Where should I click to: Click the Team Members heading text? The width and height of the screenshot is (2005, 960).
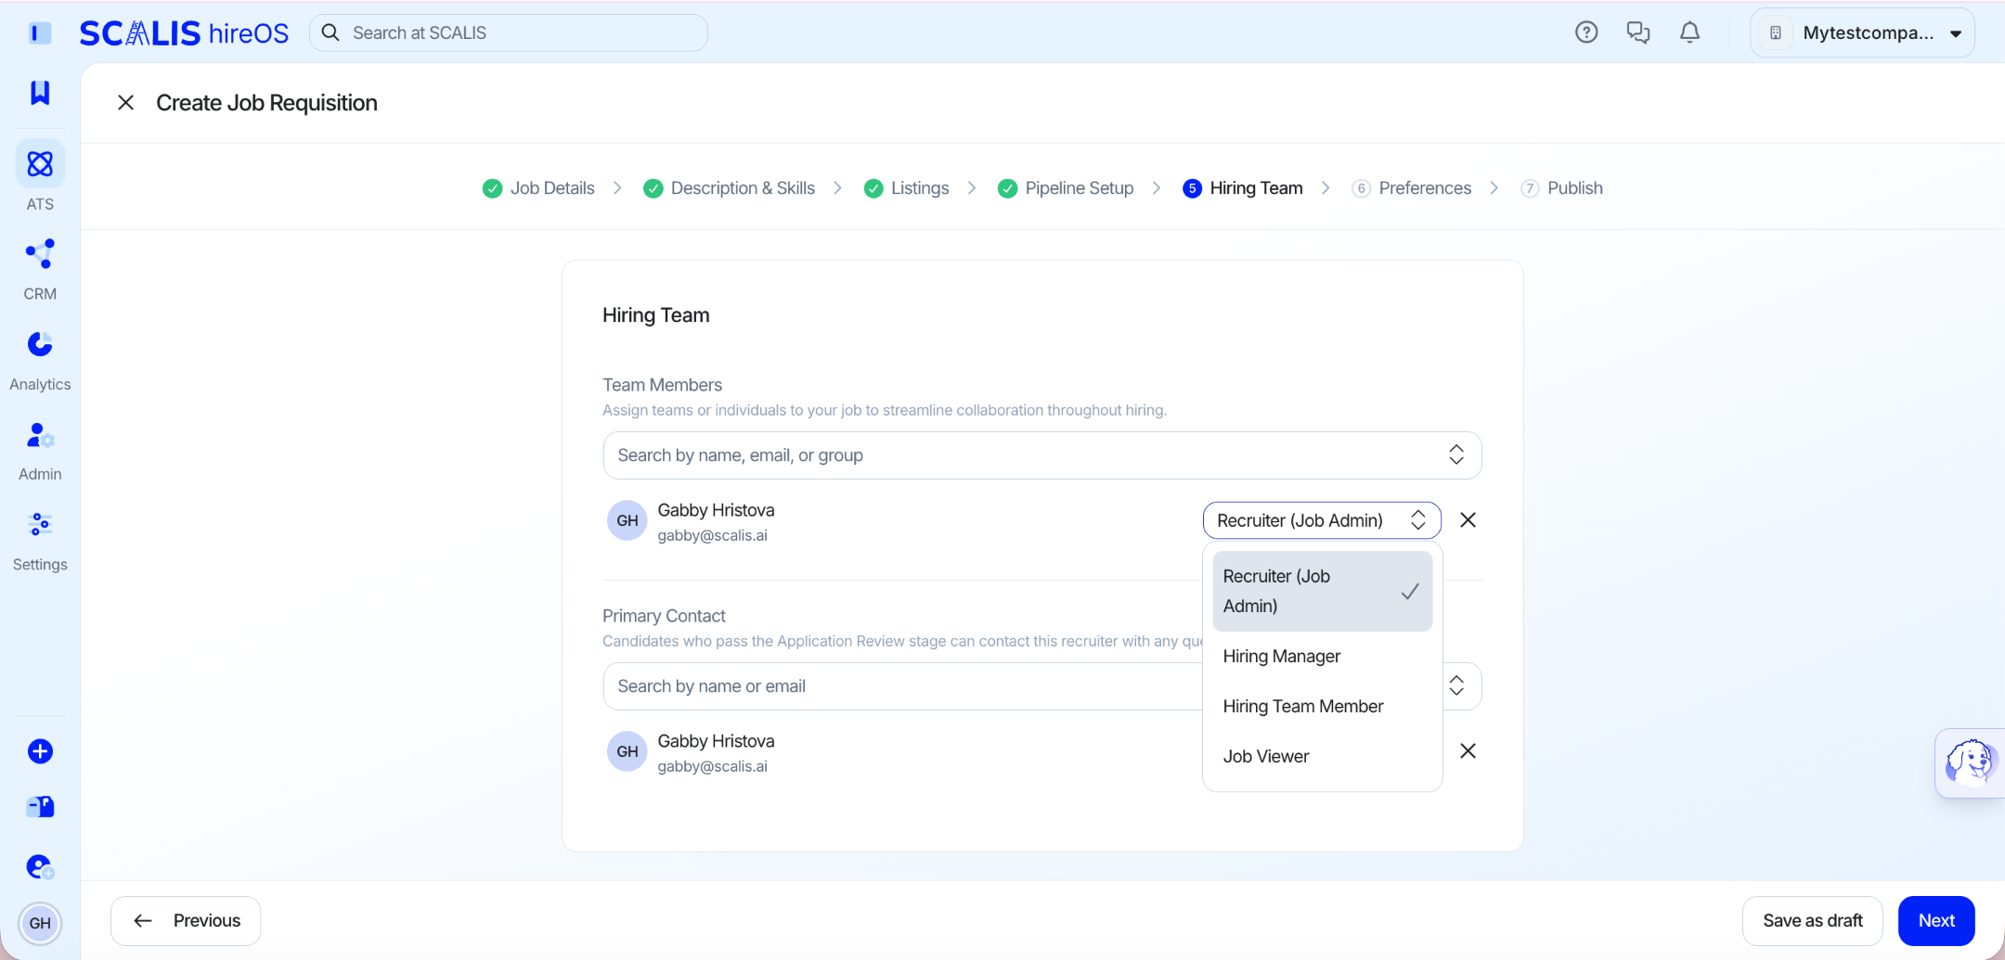click(x=662, y=385)
